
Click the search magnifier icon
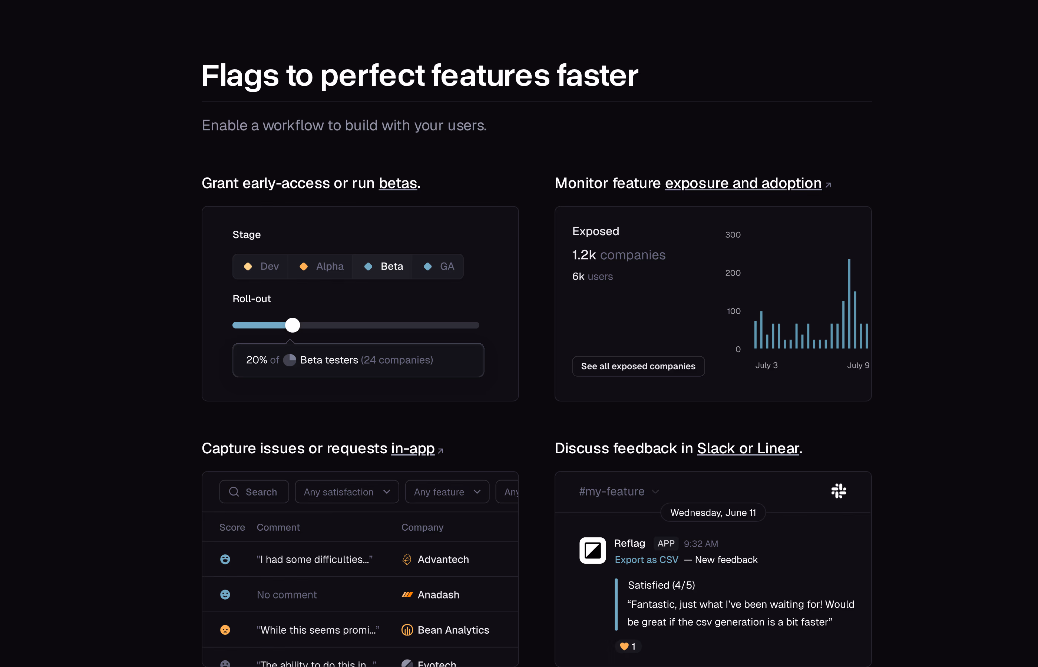[x=234, y=491]
